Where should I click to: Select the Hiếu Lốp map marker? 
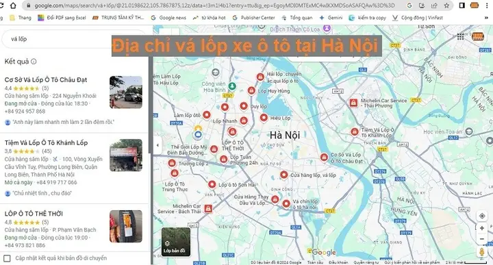(264, 118)
